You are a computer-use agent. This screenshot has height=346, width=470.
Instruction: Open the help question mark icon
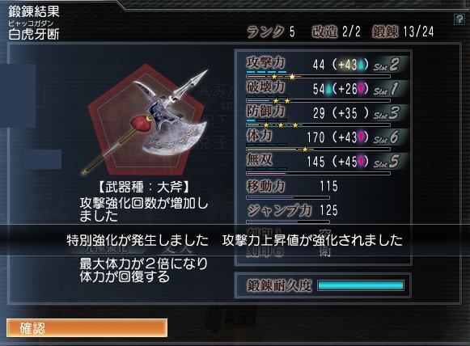point(459,19)
